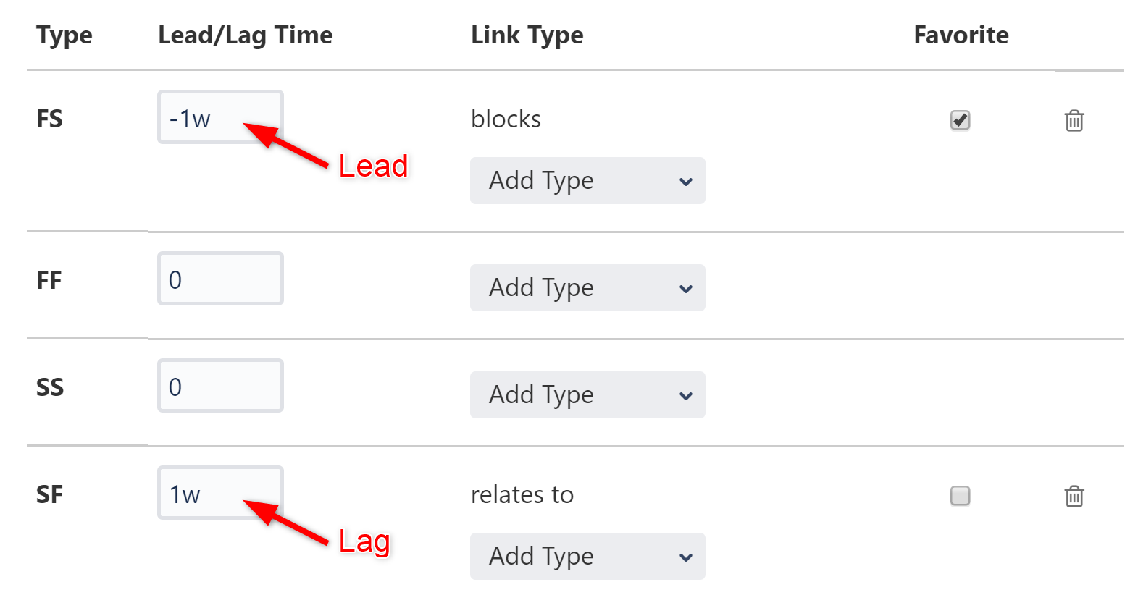The image size is (1138, 595).
Task: Click the chevron on the FS Add Type dropdown
Action: point(685,181)
